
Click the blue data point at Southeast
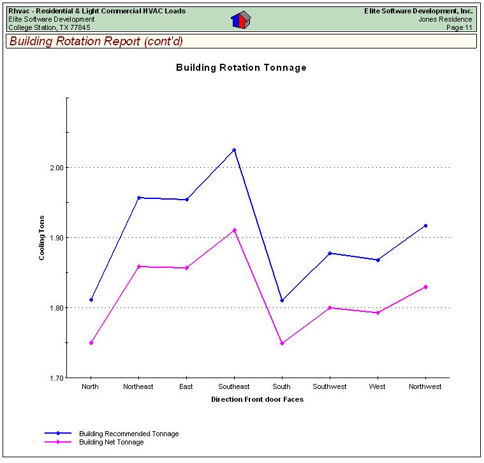click(234, 150)
